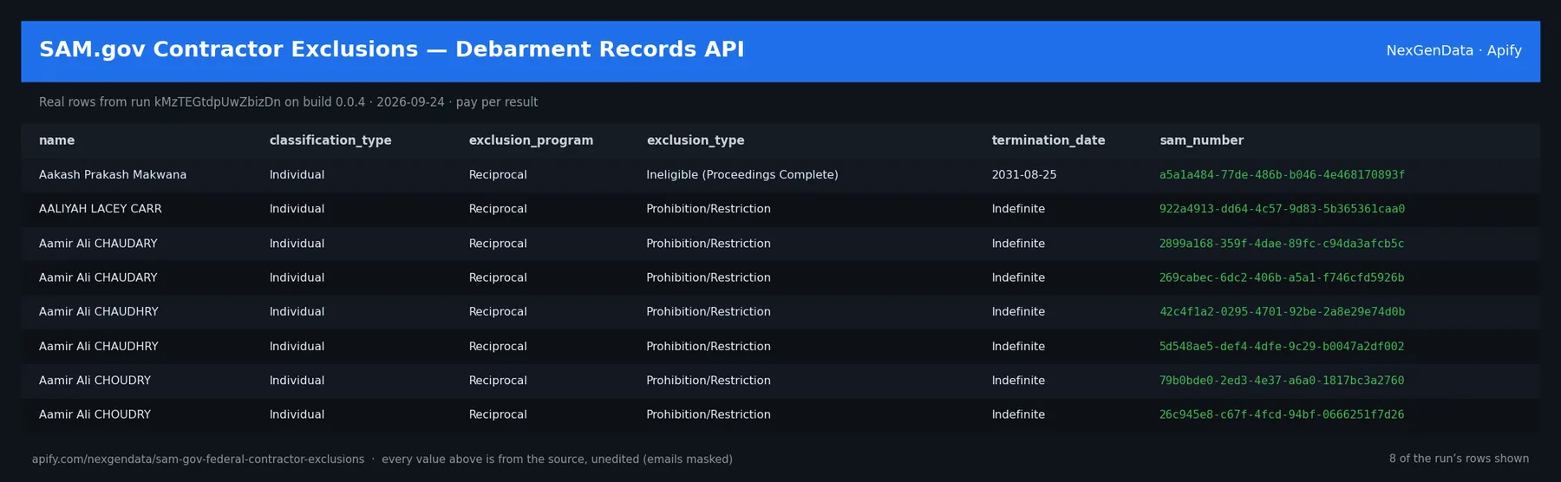Click 'Indefinite' in the 26c945e8 sam number row
This screenshot has width=1561, height=482.
(x=1018, y=415)
